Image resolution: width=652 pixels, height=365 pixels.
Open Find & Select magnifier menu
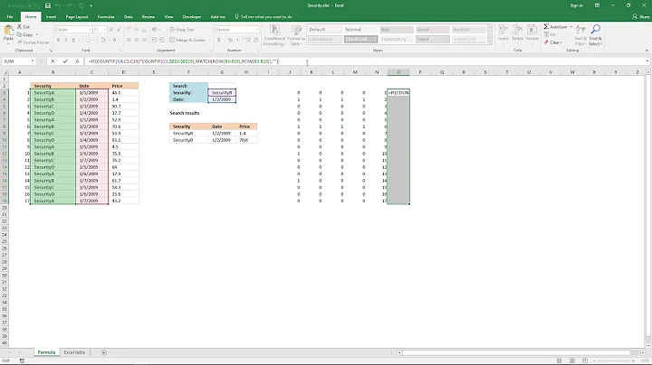pyautogui.click(x=595, y=35)
